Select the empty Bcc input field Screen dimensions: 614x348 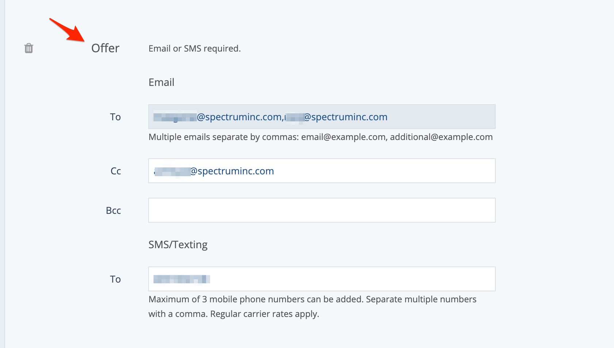pyautogui.click(x=322, y=210)
